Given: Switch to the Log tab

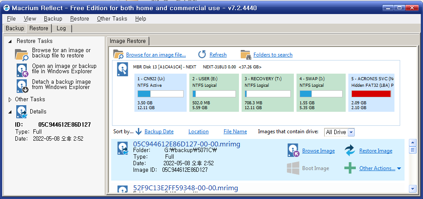Looking at the screenshot, I should (61, 28).
